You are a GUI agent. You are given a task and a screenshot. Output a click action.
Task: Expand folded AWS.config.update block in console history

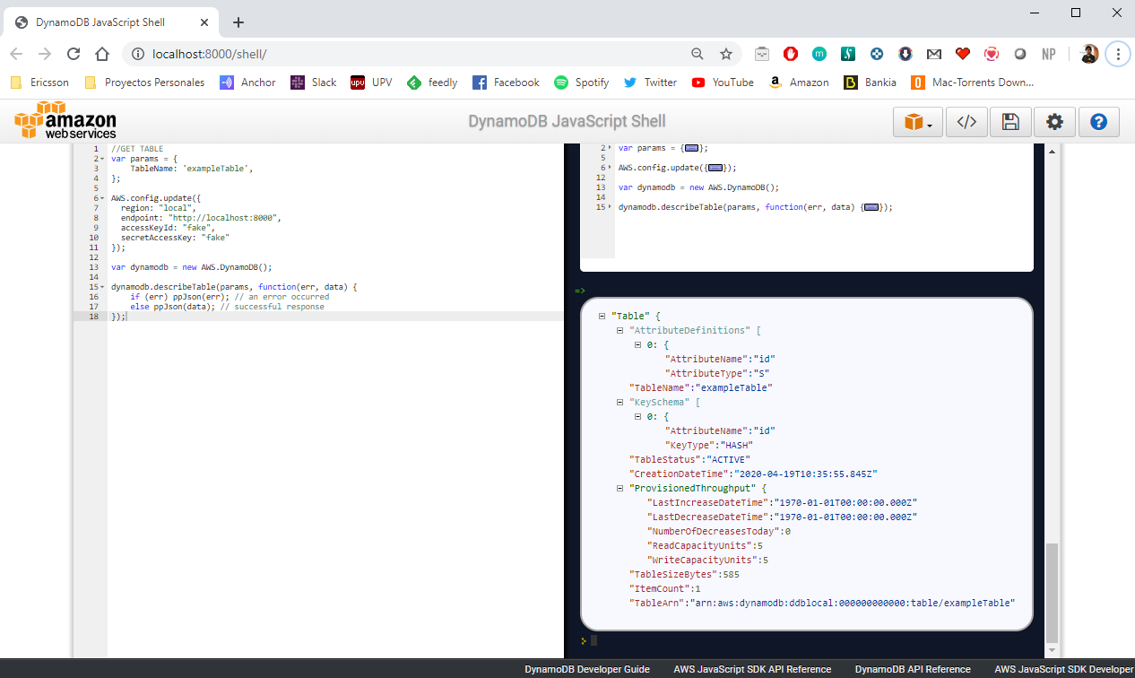click(715, 168)
